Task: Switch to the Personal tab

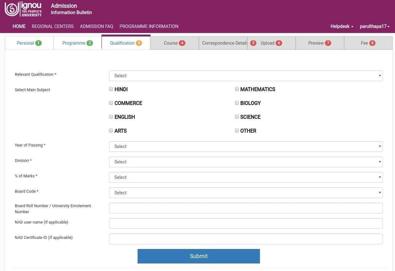Action: pyautogui.click(x=29, y=43)
